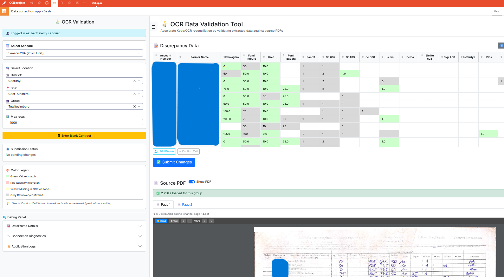
Task: Toggle the Show PDF switch
Action: click(x=192, y=182)
